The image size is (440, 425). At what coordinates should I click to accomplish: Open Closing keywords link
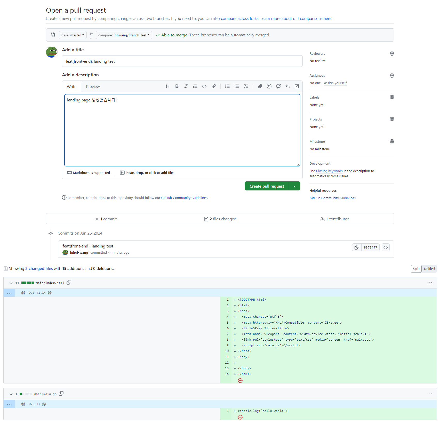tap(329, 171)
